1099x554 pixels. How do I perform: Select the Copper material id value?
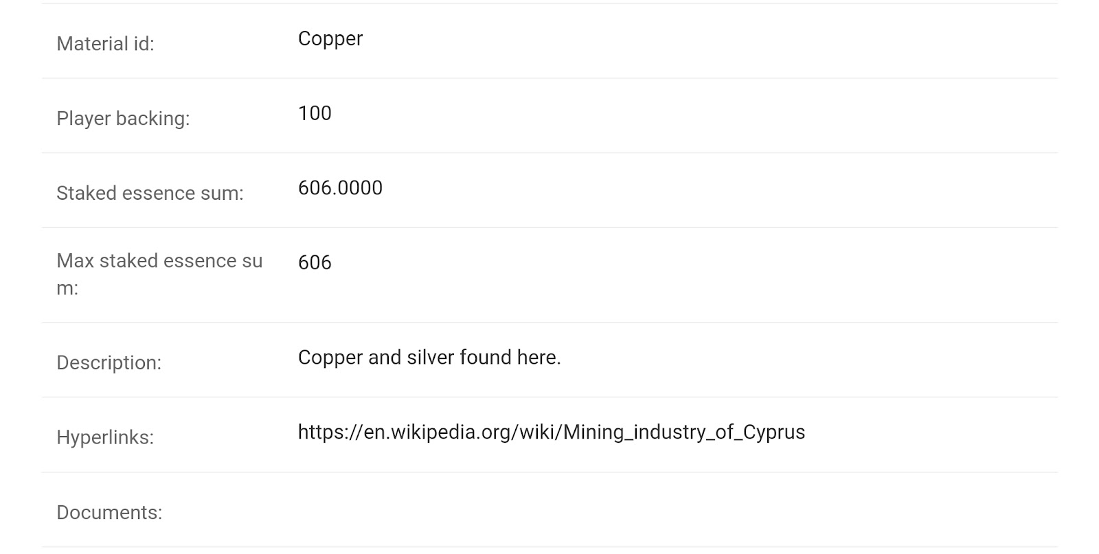[330, 38]
